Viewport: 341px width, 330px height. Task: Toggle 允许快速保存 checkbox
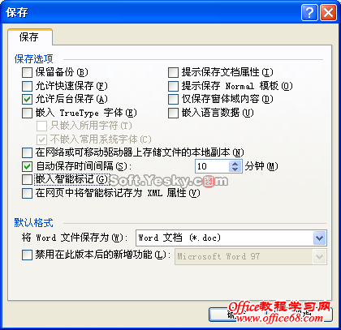coord(27,86)
